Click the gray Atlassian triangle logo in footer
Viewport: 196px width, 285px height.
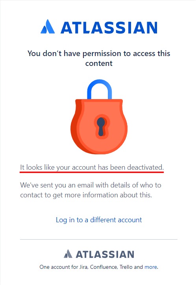[68, 254]
